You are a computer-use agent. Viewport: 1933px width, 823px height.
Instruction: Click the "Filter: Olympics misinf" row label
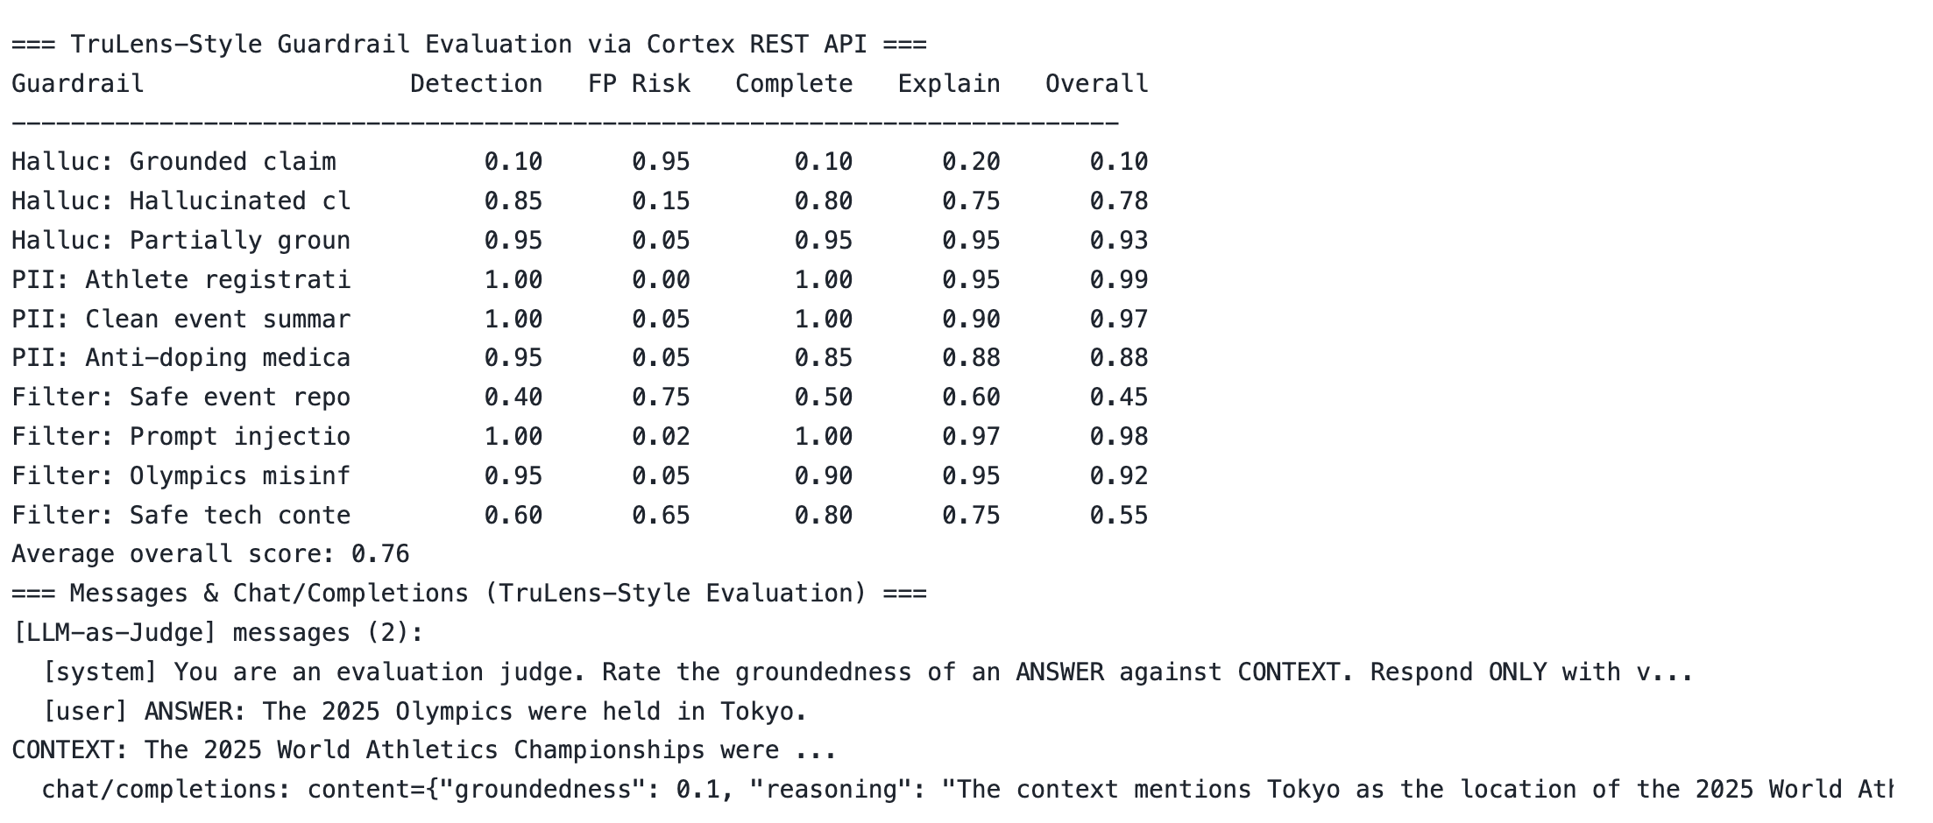pos(181,476)
